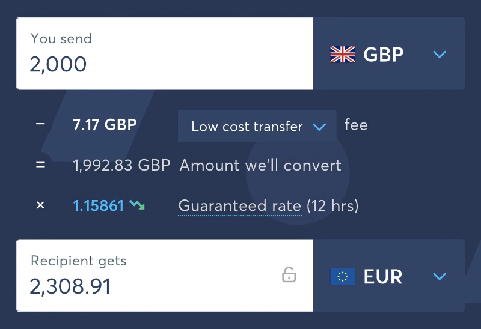Open the GBP currency dropdown

[x=388, y=54]
